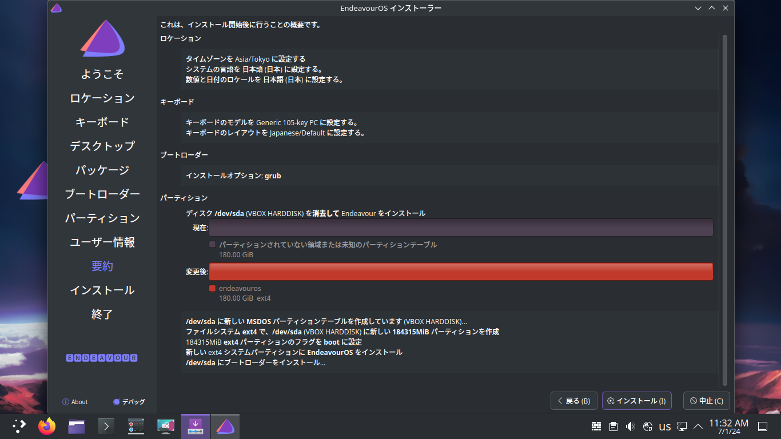Viewport: 781px width, 439px height.
Task: Open the KDE application launcher
Action: (x=19, y=426)
